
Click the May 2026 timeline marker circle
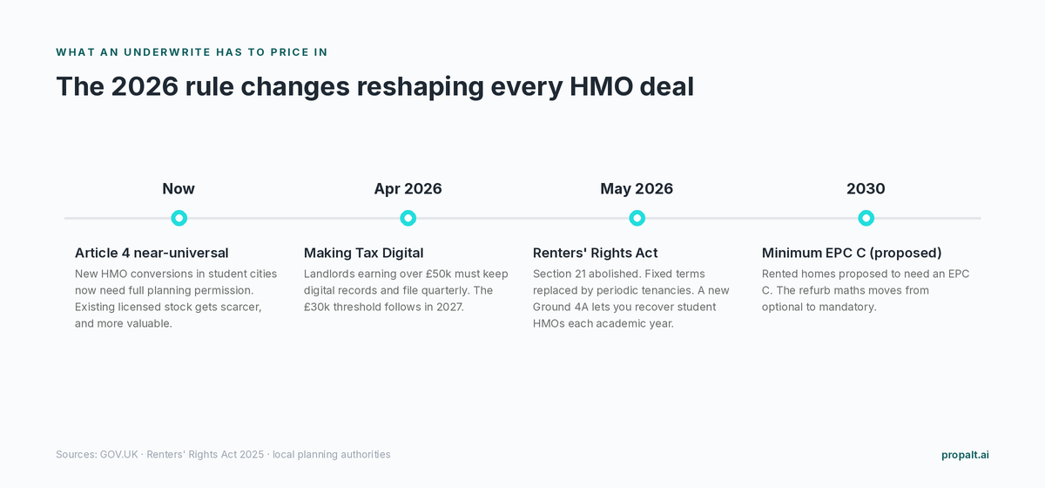coord(637,218)
